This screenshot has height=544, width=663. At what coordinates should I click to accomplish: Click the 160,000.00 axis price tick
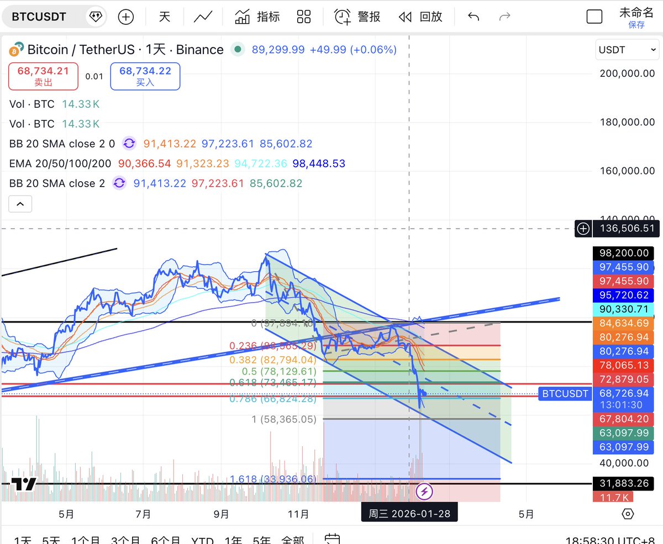tap(628, 171)
